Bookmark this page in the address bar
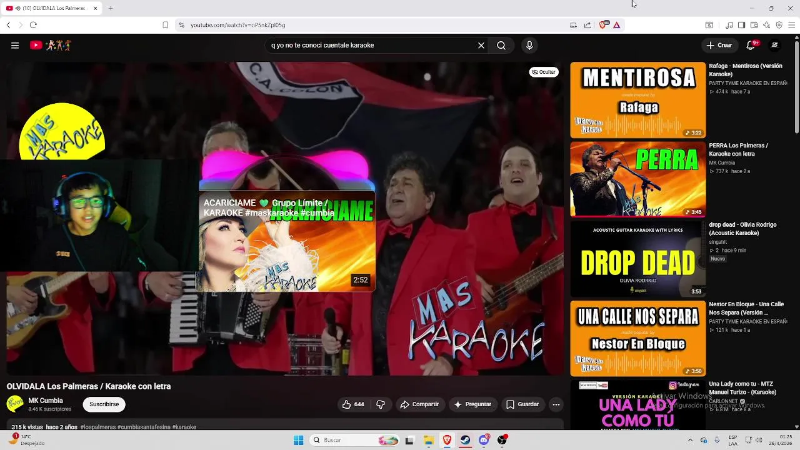This screenshot has width=800, height=450. [x=165, y=25]
